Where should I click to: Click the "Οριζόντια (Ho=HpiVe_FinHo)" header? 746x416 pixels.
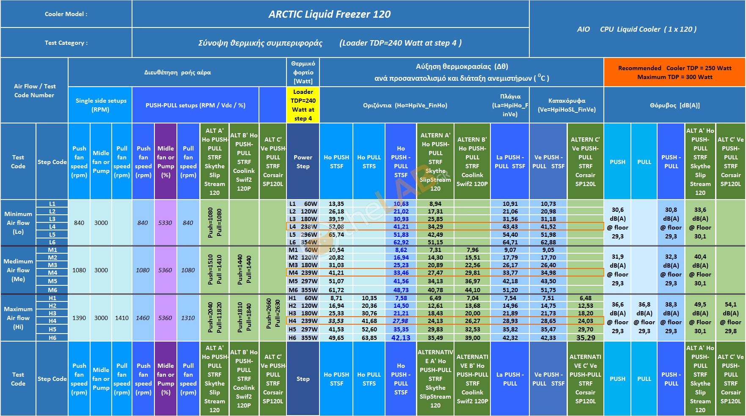pyautogui.click(x=405, y=105)
